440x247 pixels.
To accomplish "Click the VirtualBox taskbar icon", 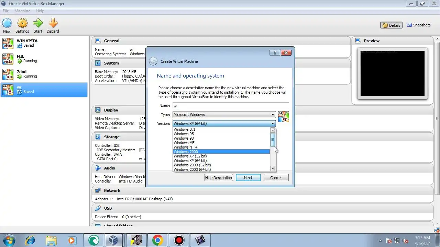I will tap(113, 240).
